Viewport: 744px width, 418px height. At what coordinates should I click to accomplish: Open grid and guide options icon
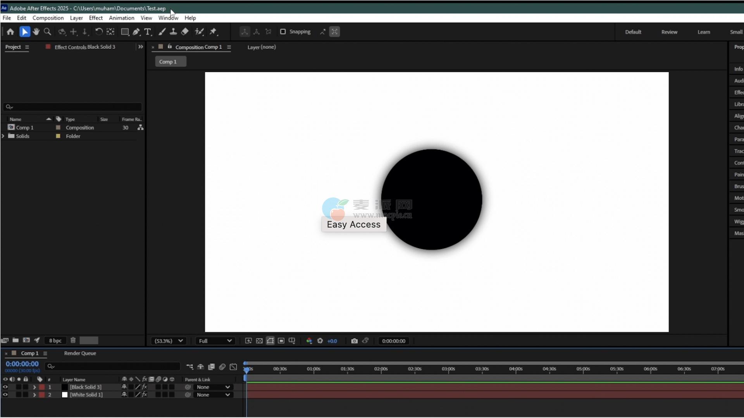point(292,341)
